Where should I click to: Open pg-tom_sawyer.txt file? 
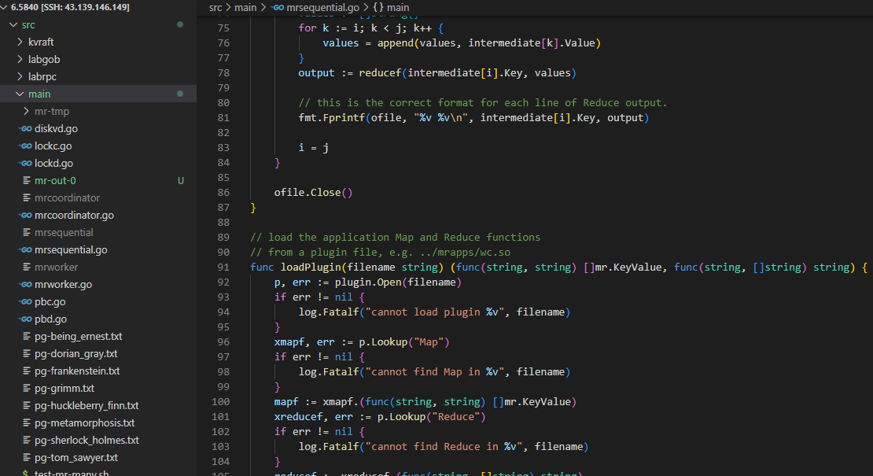pyautogui.click(x=76, y=457)
